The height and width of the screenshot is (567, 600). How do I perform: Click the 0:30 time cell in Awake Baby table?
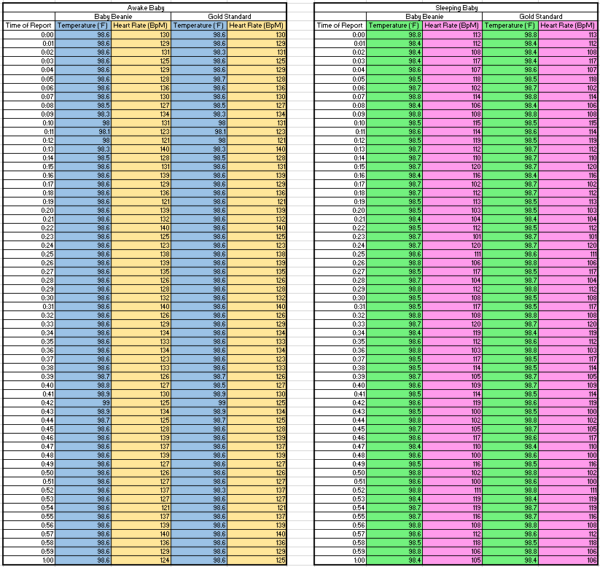pyautogui.click(x=29, y=297)
